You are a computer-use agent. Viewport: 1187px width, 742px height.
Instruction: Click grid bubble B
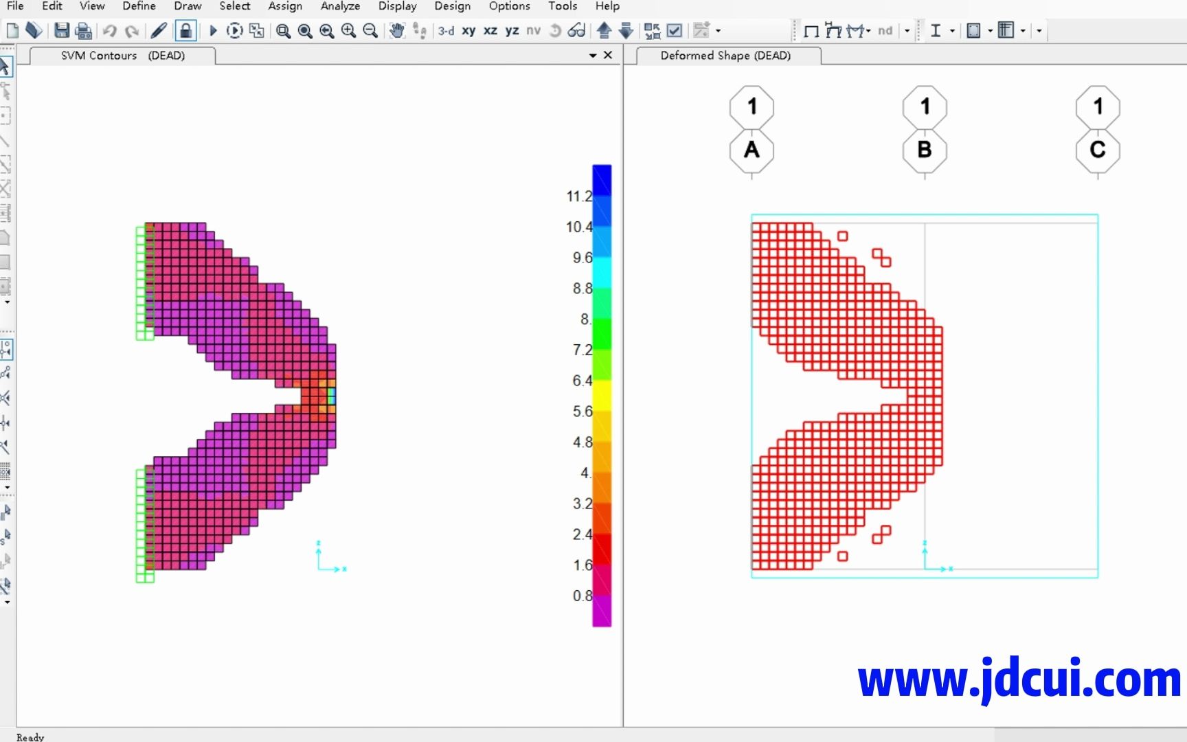click(x=925, y=150)
